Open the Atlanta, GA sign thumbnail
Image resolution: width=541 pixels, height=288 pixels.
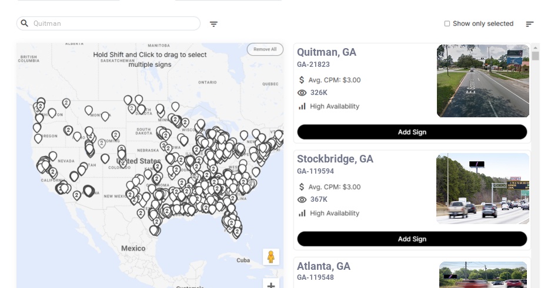point(483,275)
